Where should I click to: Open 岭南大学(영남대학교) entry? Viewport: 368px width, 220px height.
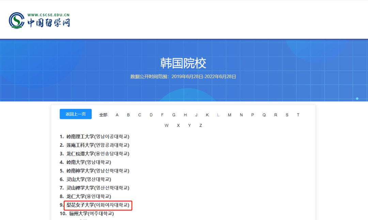tap(89, 162)
